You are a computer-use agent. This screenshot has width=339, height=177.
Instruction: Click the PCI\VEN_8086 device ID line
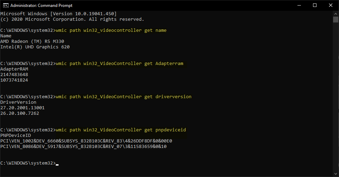(83, 147)
